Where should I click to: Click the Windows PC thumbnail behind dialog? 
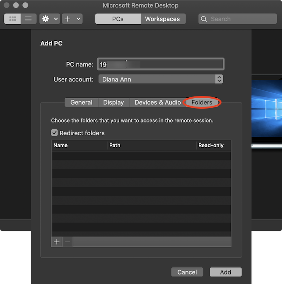pos(267,111)
